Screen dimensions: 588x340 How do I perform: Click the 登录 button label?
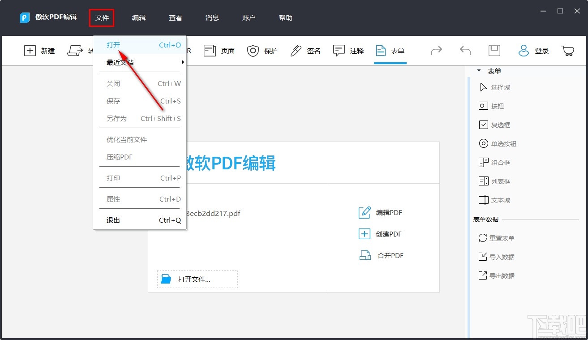[x=542, y=51]
